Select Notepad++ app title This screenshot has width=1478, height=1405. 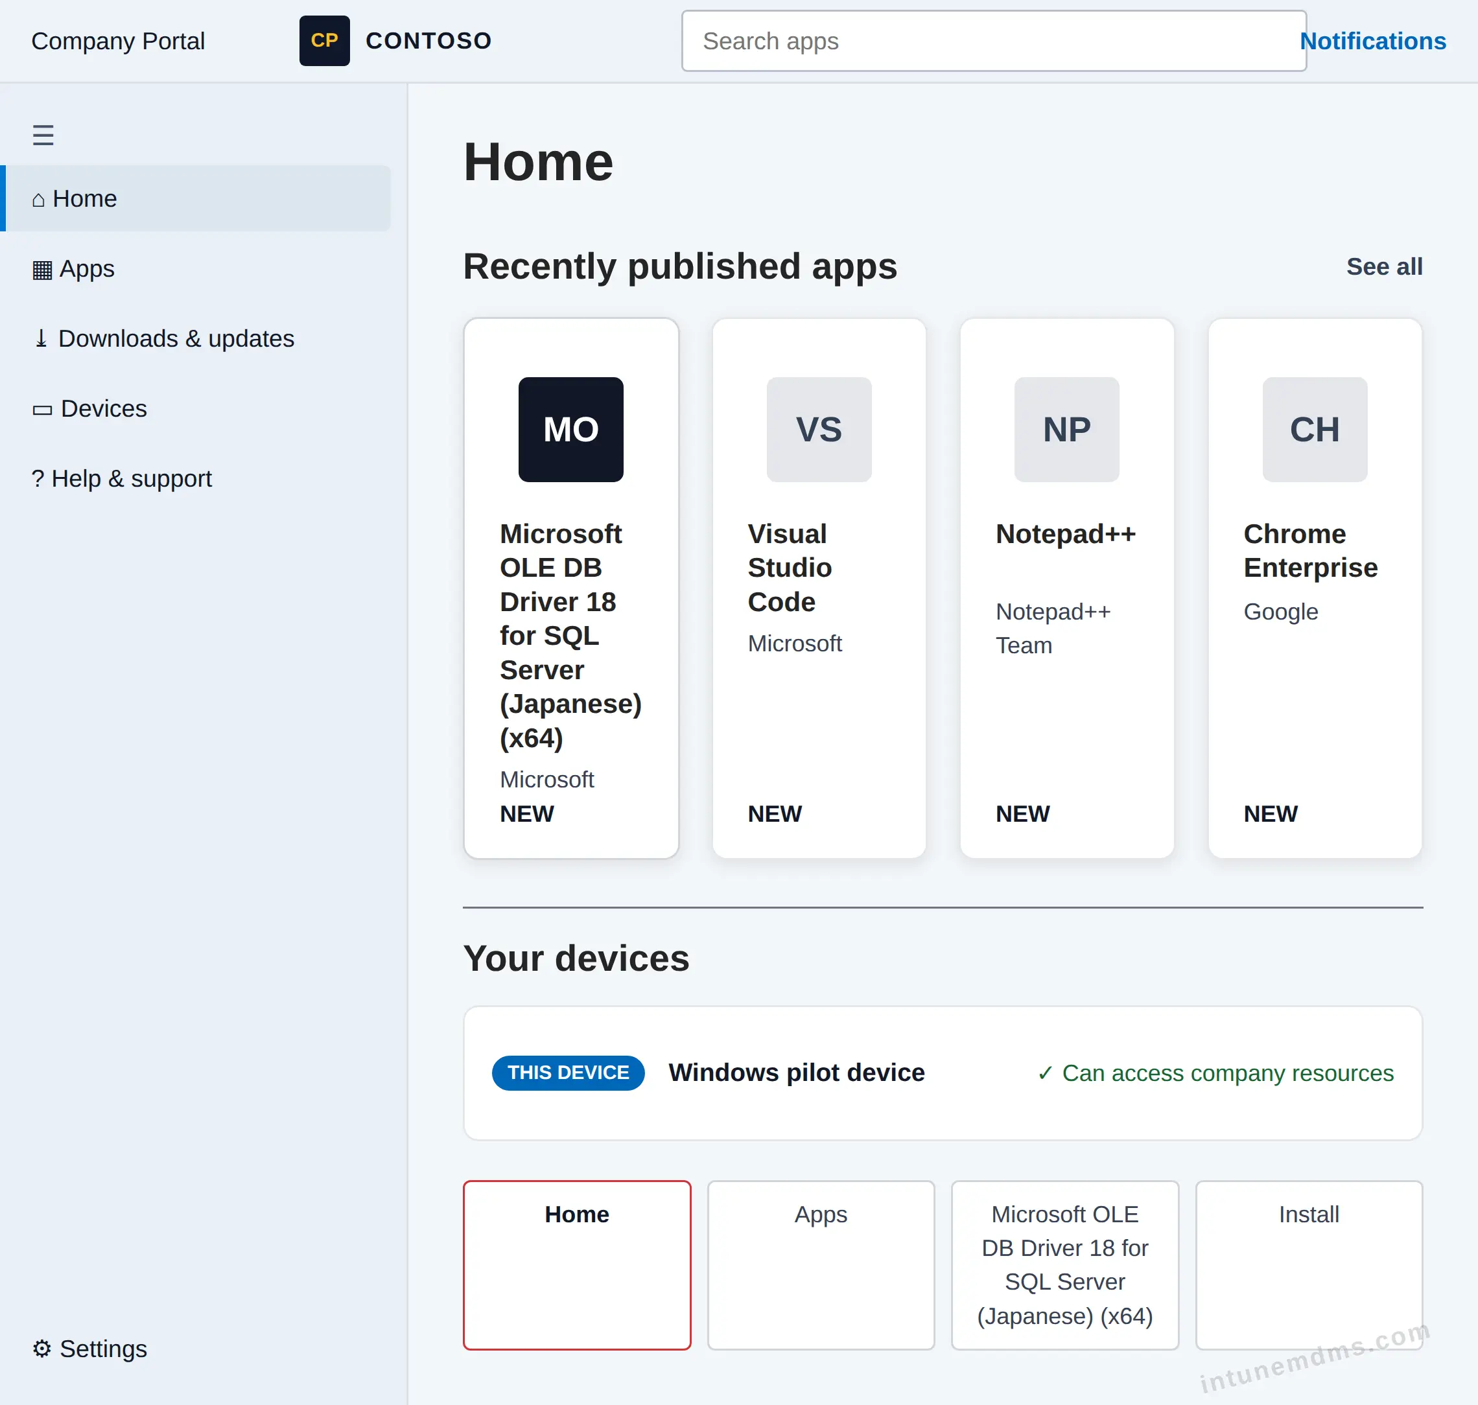(1065, 534)
